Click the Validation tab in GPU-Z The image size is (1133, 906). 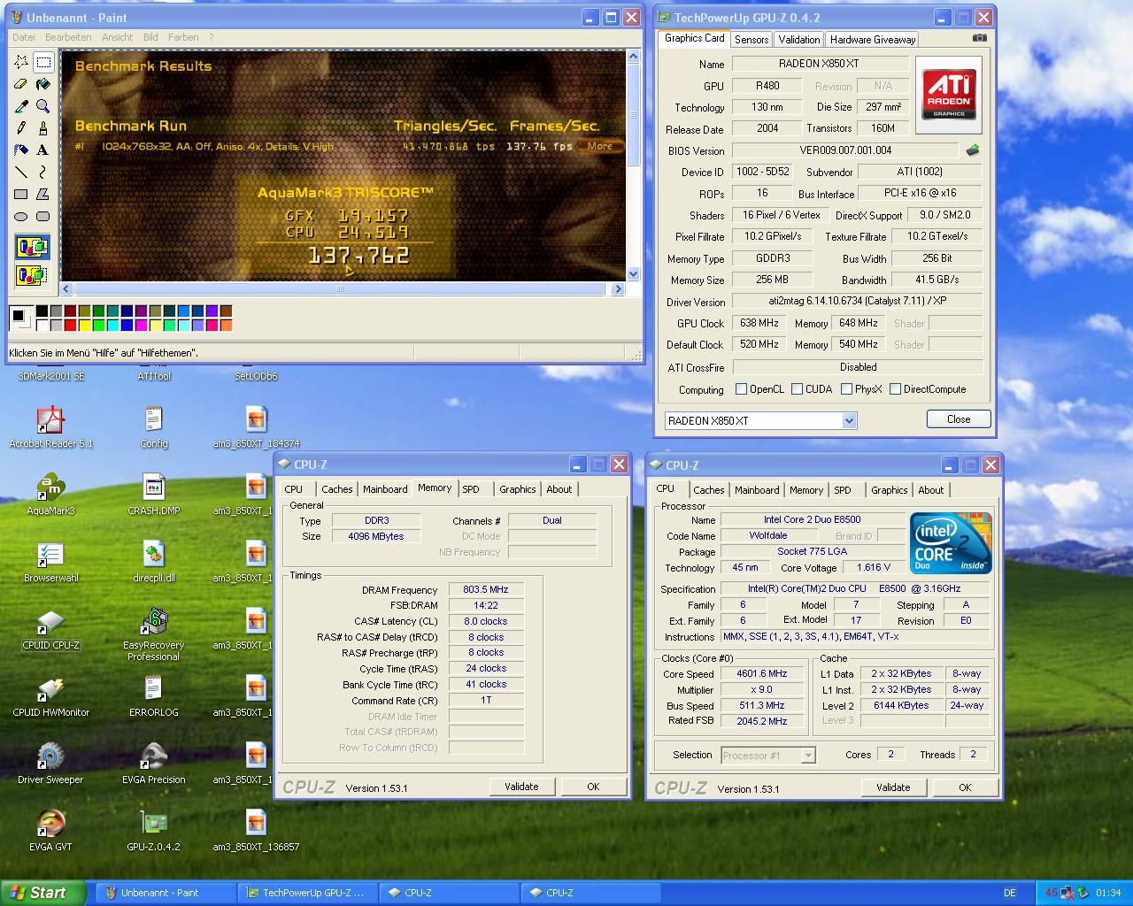coord(799,40)
